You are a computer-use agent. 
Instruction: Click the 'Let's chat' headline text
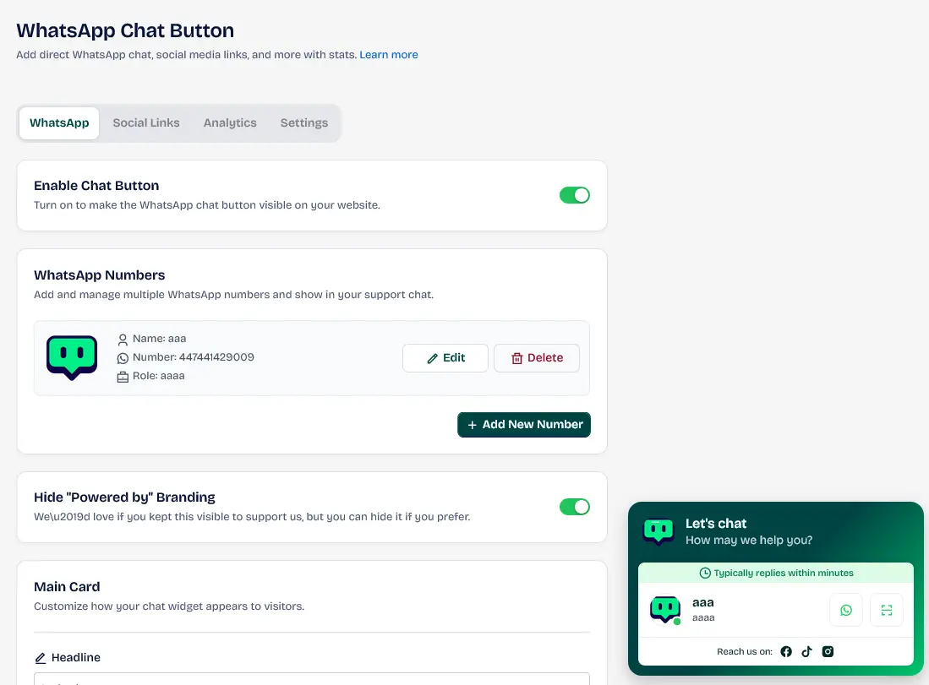click(x=716, y=524)
